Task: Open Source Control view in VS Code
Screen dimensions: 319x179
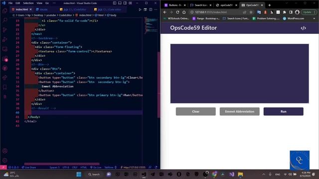Action: tap(5, 30)
